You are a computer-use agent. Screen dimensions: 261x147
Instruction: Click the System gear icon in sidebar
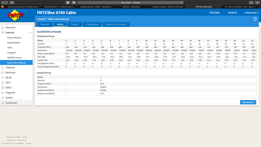[3, 98]
